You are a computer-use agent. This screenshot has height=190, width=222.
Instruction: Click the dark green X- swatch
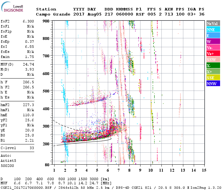(x=213, y=66)
